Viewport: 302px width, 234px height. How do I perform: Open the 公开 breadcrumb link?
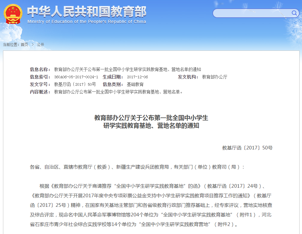tap(41, 45)
